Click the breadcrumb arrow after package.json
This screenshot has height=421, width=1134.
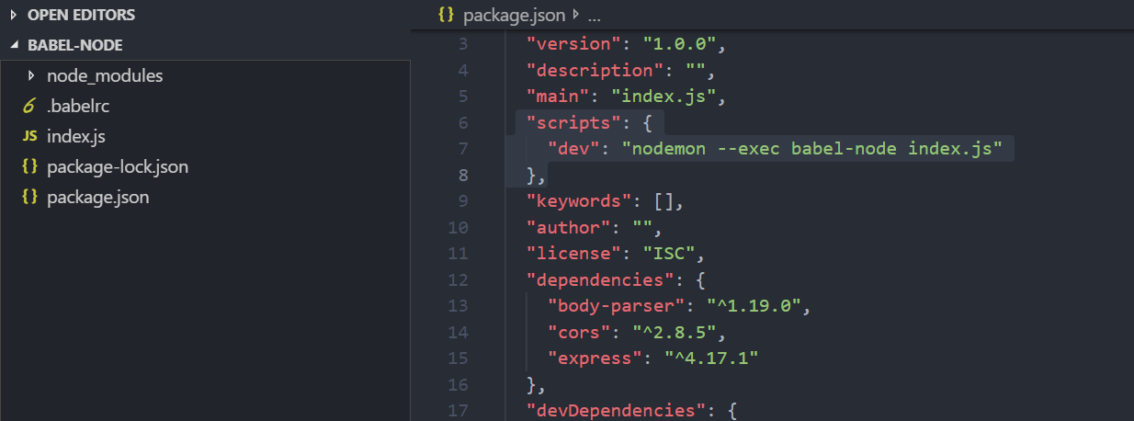(576, 16)
